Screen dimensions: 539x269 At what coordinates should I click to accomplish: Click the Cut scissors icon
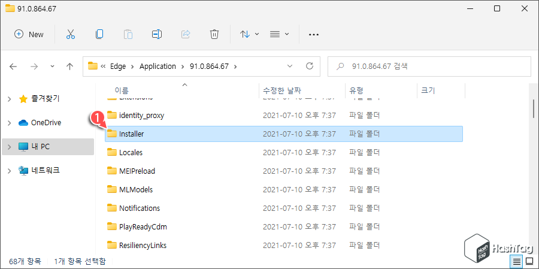pyautogui.click(x=71, y=34)
